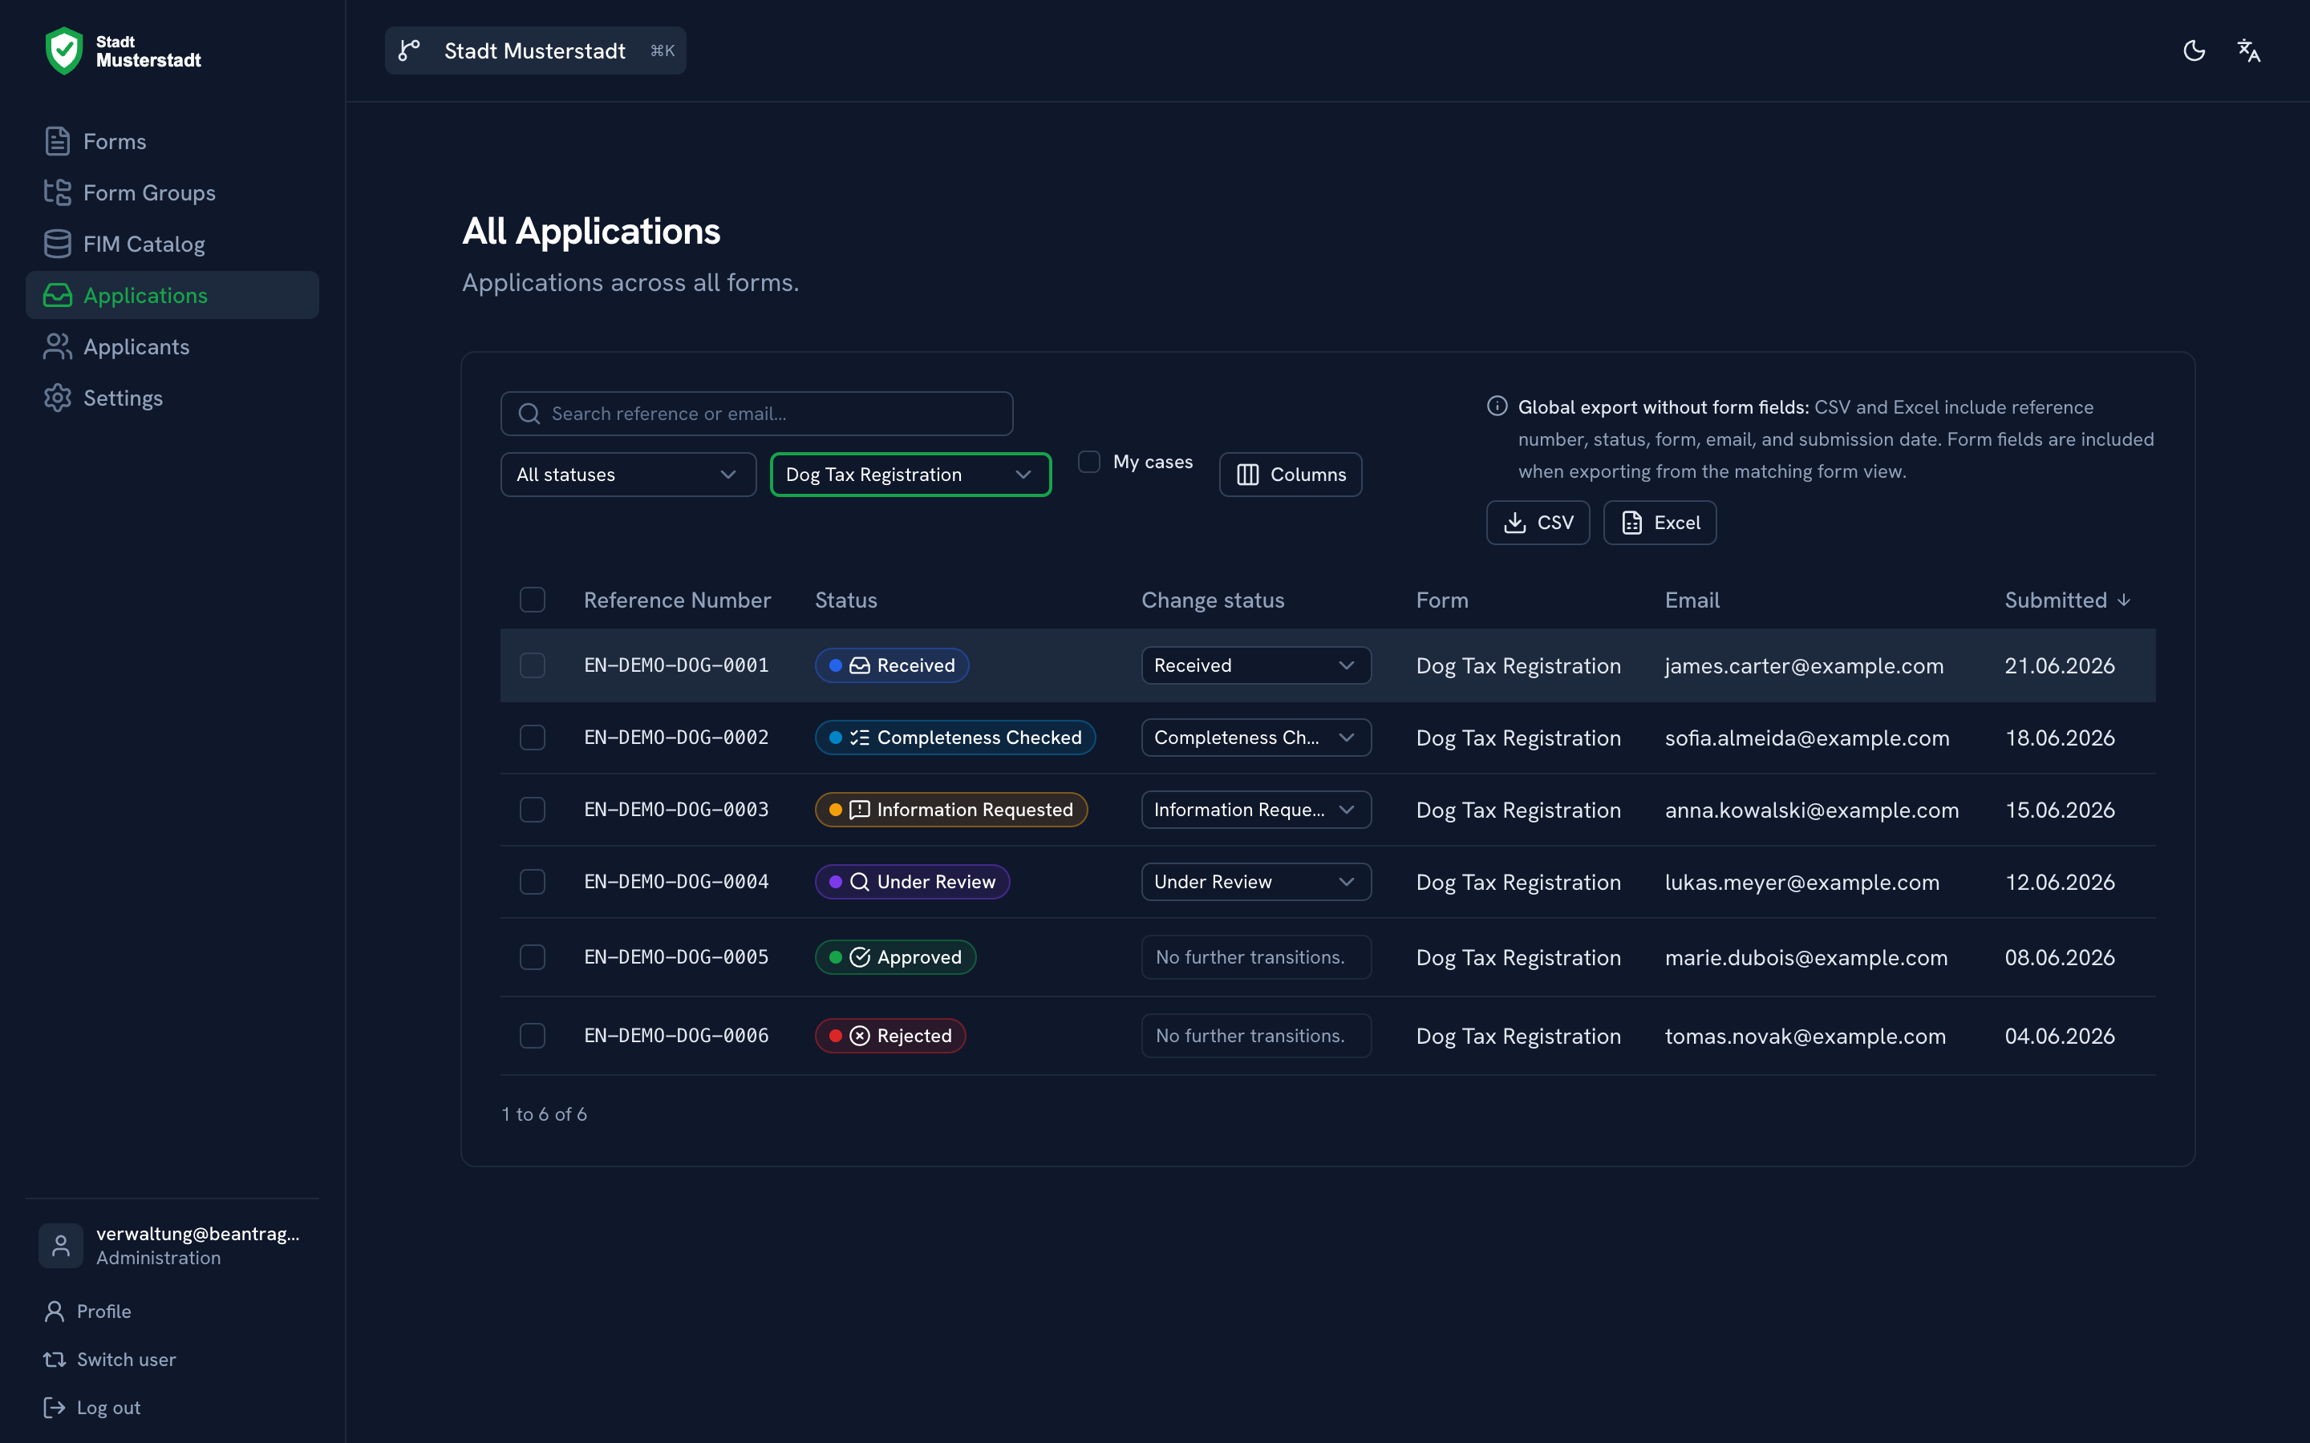Click the Completeness Checked status badge
This screenshot has height=1443, width=2310.
click(954, 738)
